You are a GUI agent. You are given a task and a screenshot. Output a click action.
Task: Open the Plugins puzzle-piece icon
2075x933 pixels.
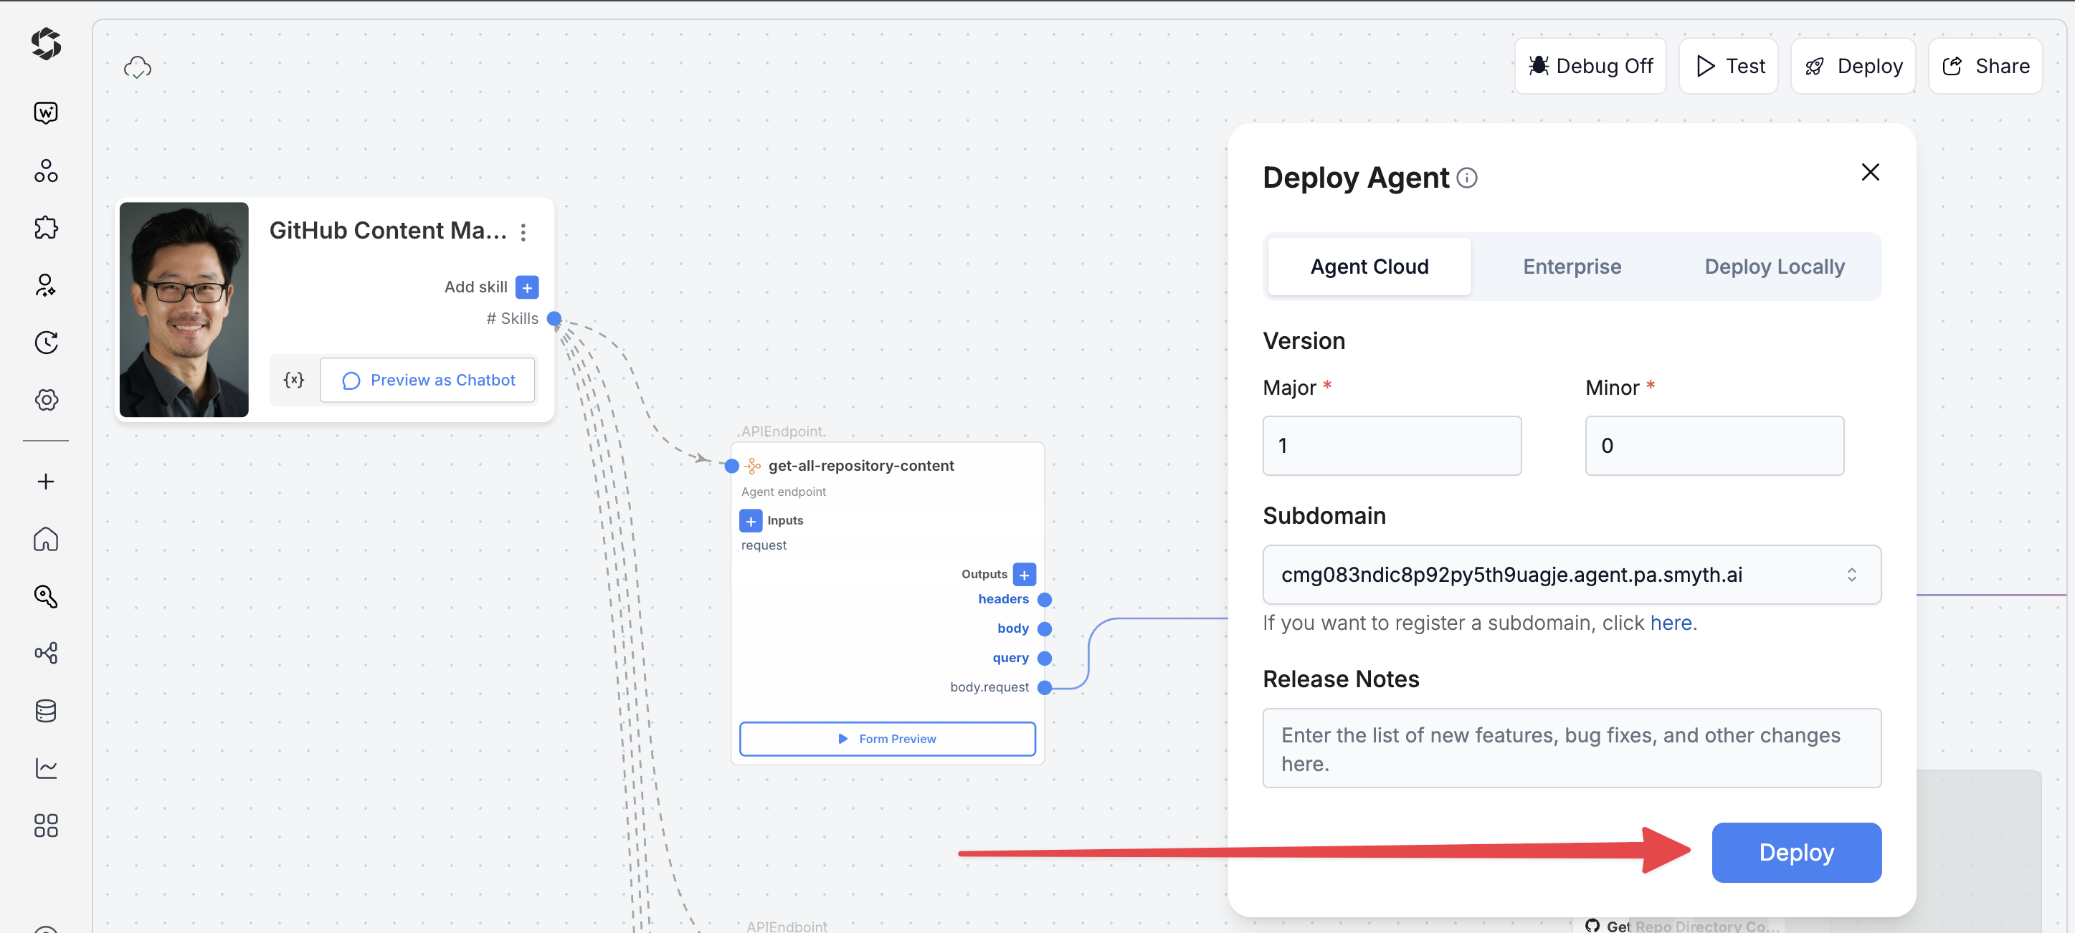(x=46, y=228)
